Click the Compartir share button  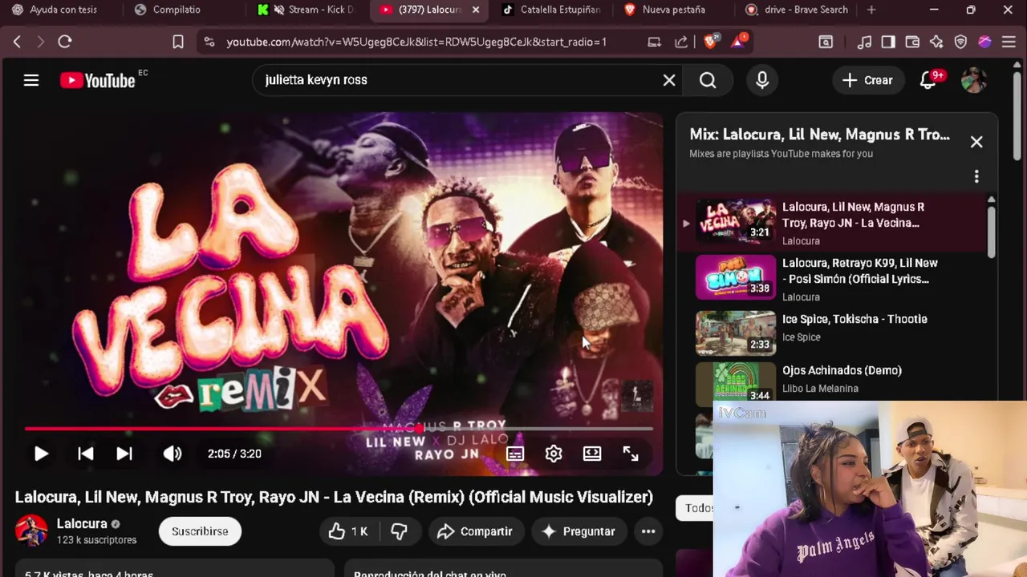tap(475, 531)
